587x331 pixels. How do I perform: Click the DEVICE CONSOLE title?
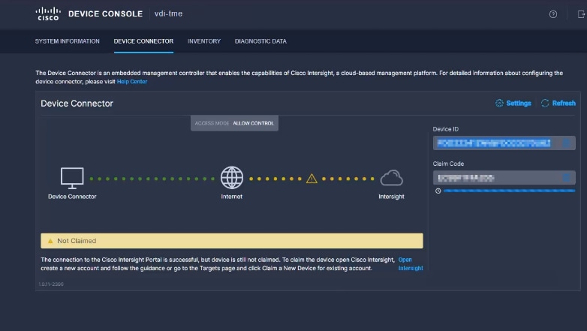106,14
